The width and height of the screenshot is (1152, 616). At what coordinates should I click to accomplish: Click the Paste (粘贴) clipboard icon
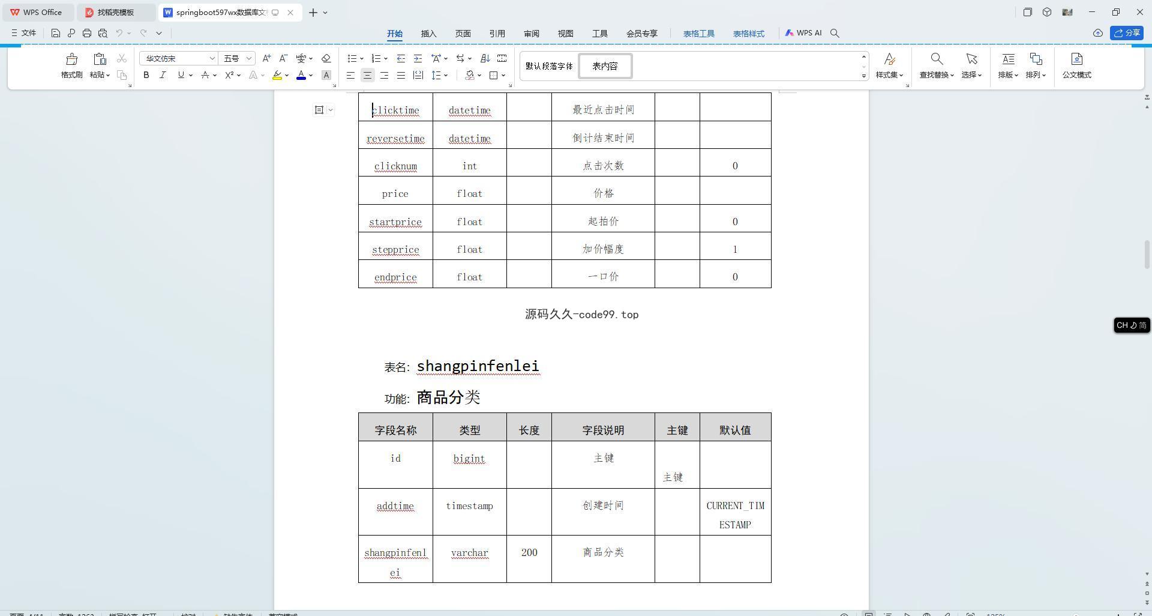100,59
